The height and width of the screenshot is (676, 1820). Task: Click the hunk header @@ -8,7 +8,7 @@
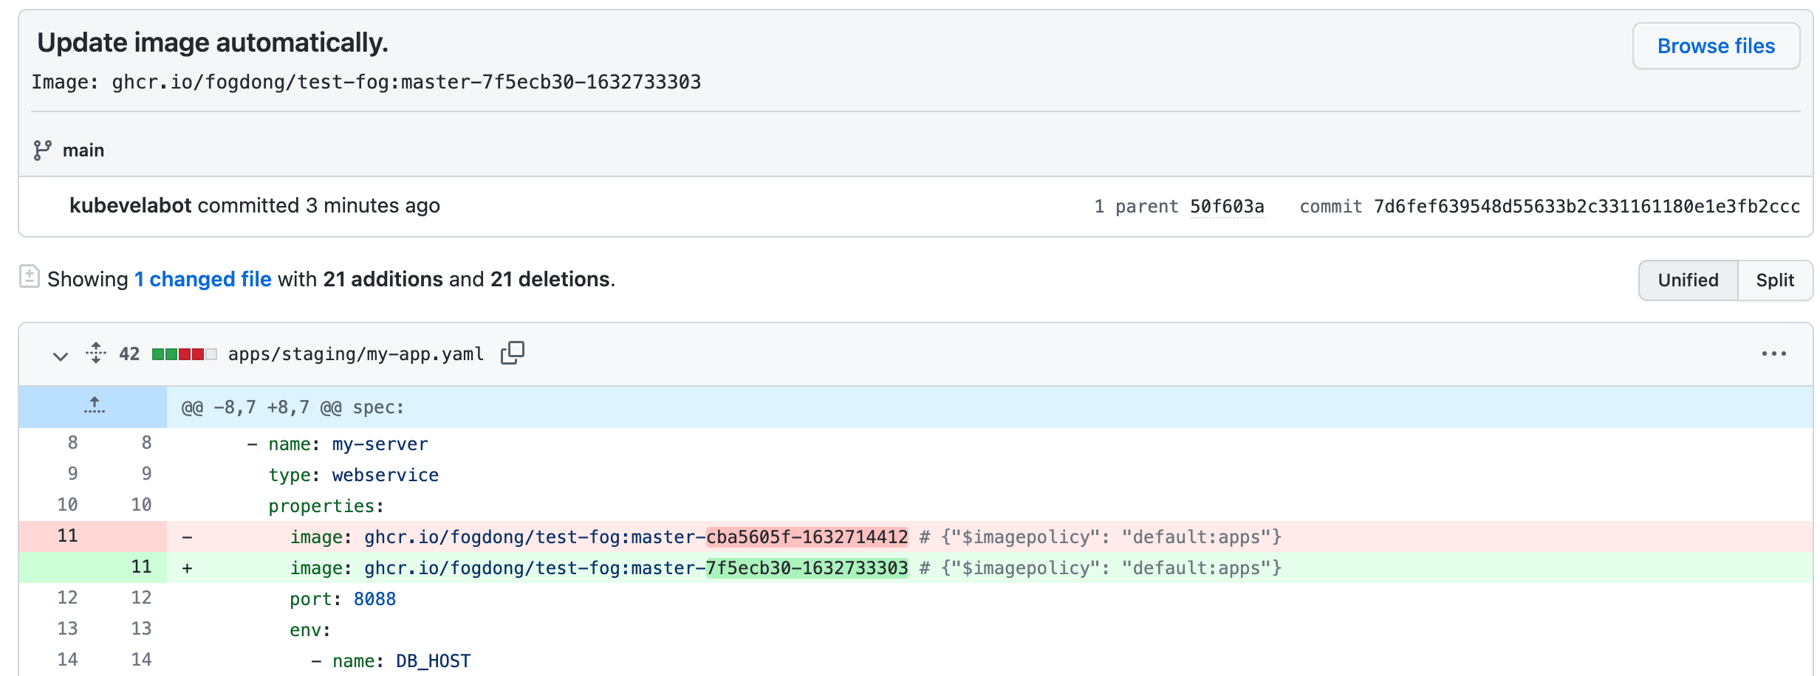(292, 407)
